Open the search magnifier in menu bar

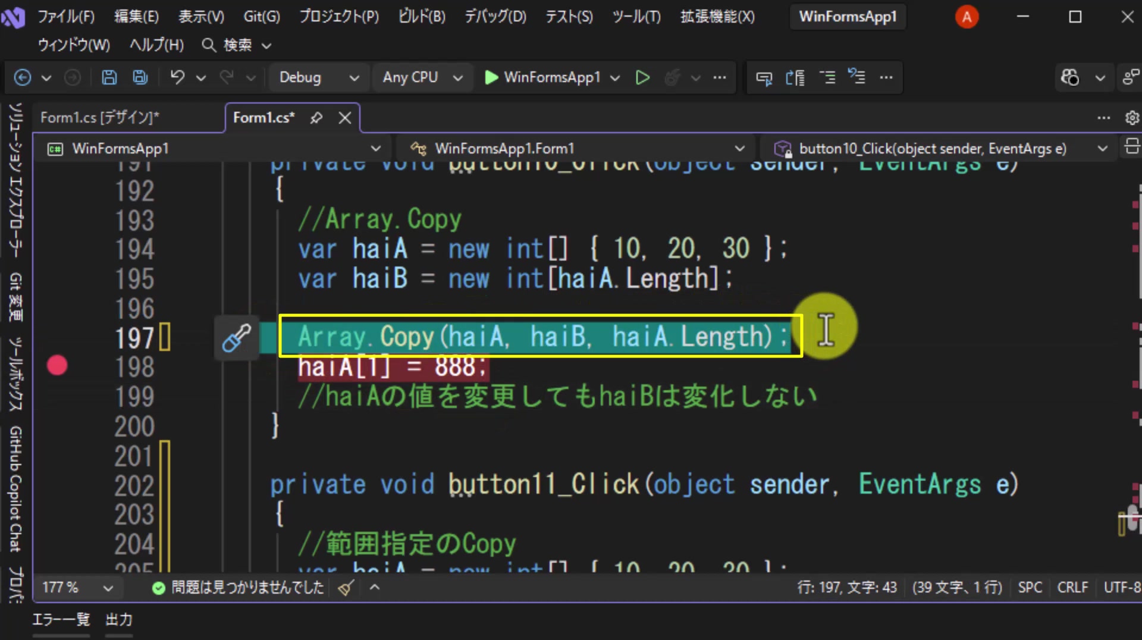click(208, 45)
